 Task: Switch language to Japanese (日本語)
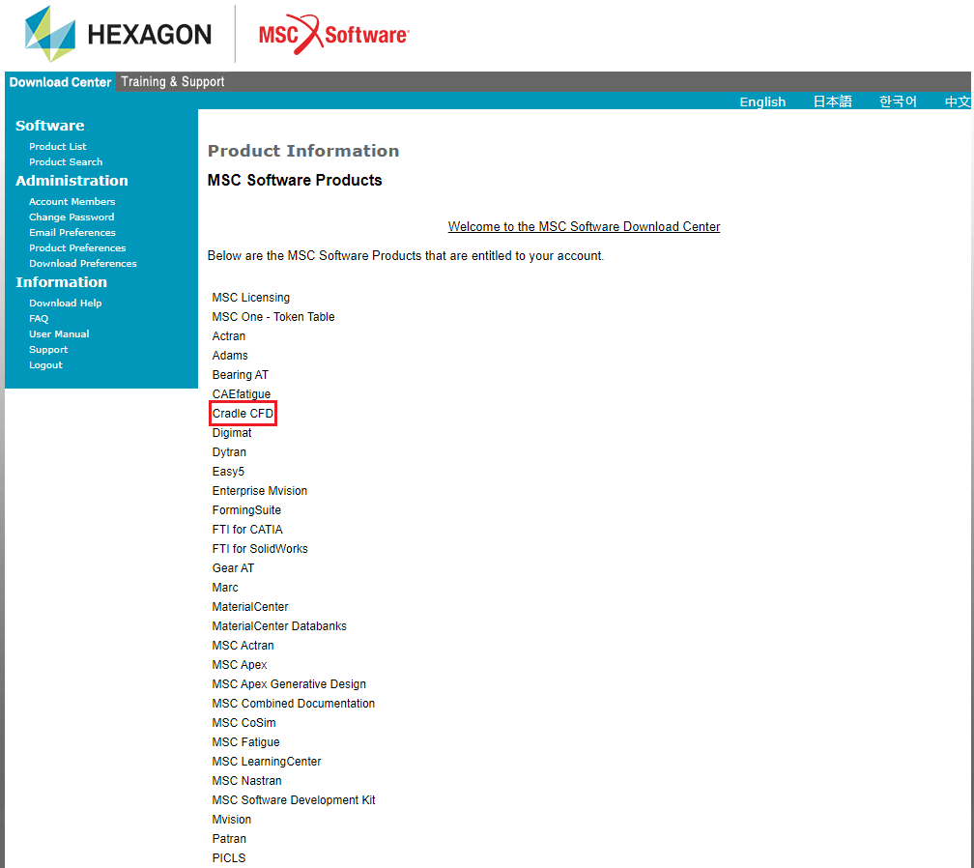click(x=832, y=101)
